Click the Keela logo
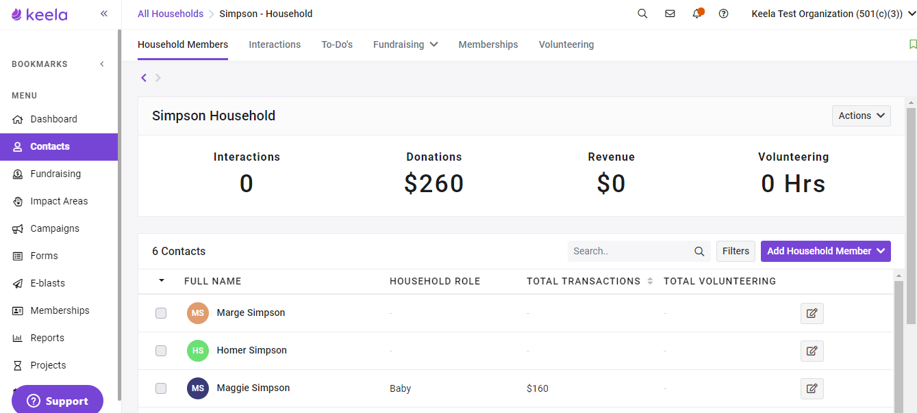 pyautogui.click(x=40, y=14)
